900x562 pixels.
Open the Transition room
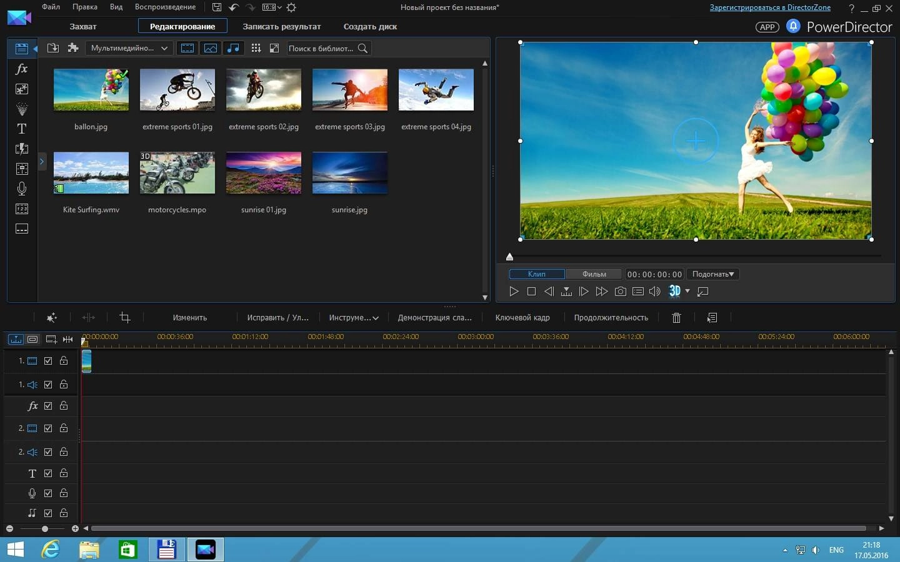tap(22, 149)
